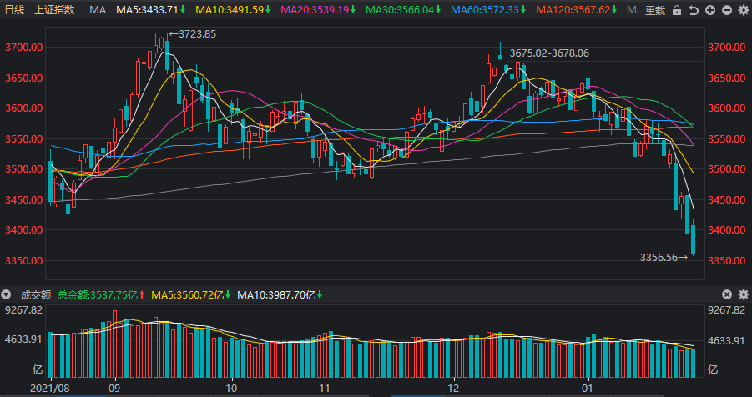The image size is (752, 397).
Task: Click the 3675.02-3678.06 gap annotation
Action: point(549,53)
